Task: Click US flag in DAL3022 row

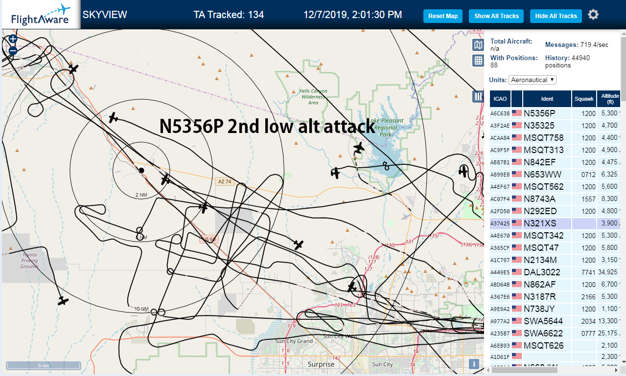Action: (x=516, y=272)
